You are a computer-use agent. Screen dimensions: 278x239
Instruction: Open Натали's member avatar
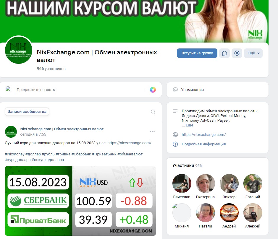(x=205, y=213)
